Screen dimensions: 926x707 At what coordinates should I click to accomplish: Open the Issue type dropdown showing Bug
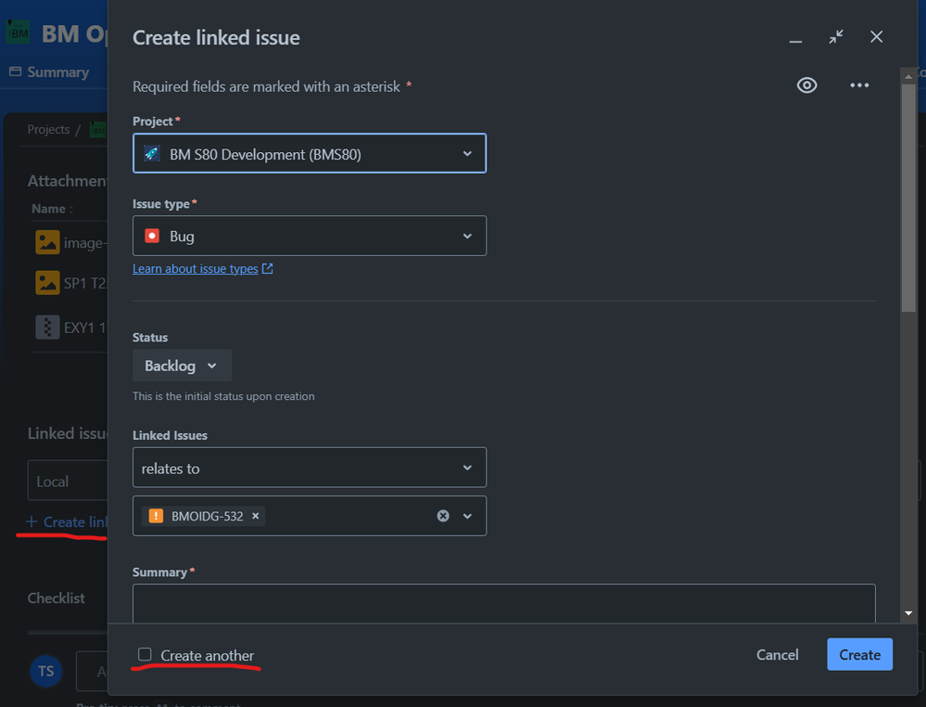point(310,236)
